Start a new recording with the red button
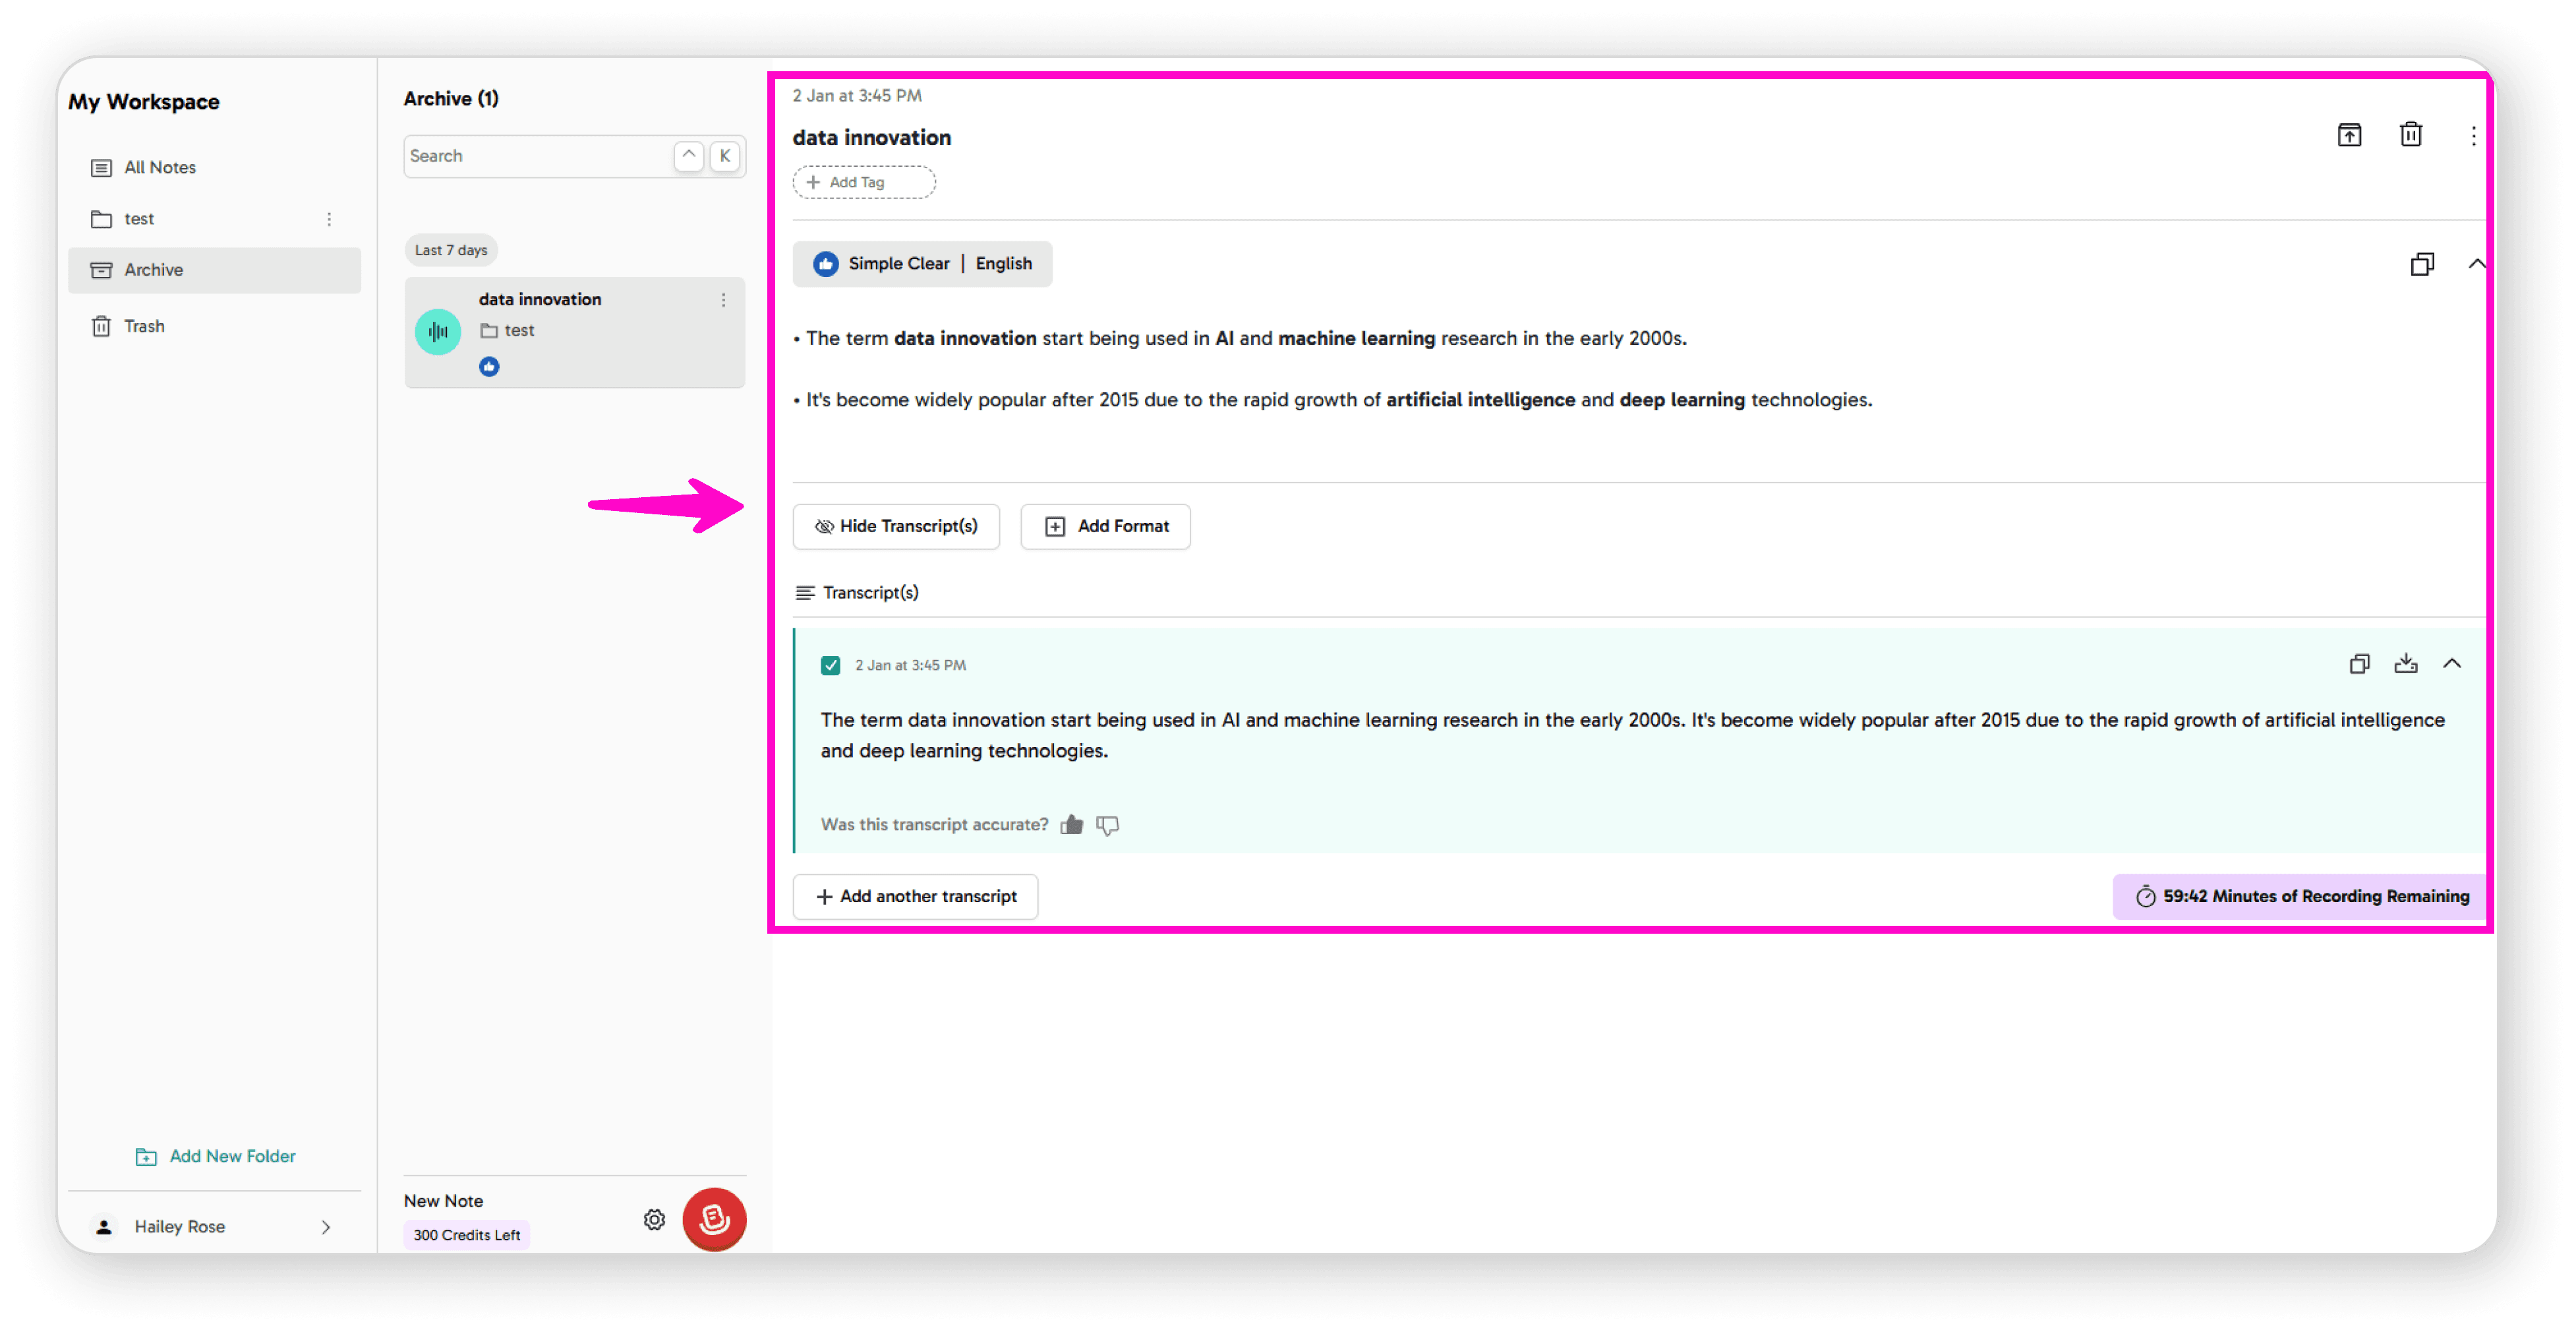 714,1219
